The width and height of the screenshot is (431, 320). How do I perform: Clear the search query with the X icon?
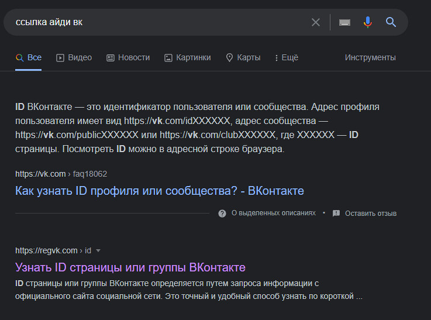(316, 22)
